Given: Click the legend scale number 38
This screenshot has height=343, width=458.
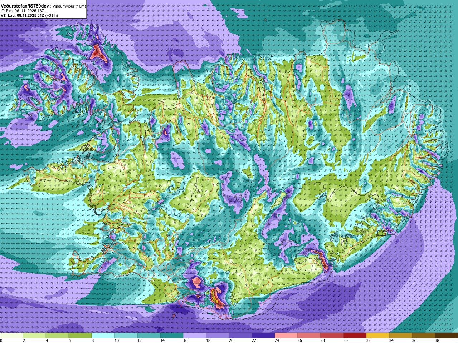Looking at the screenshot, I should [437, 340].
